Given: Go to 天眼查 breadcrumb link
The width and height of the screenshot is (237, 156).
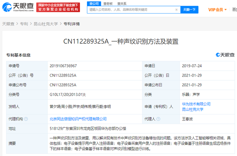Looking at the screenshot, I should click(8, 24).
